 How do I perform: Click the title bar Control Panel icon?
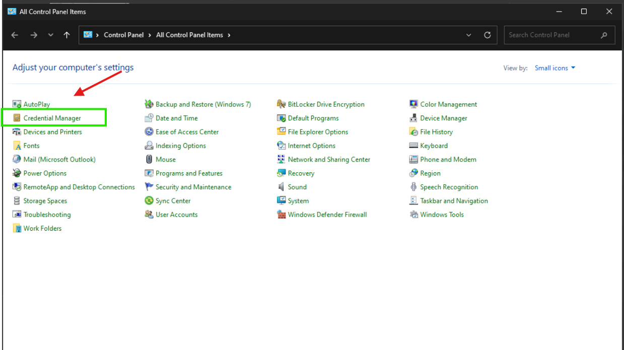coord(12,11)
